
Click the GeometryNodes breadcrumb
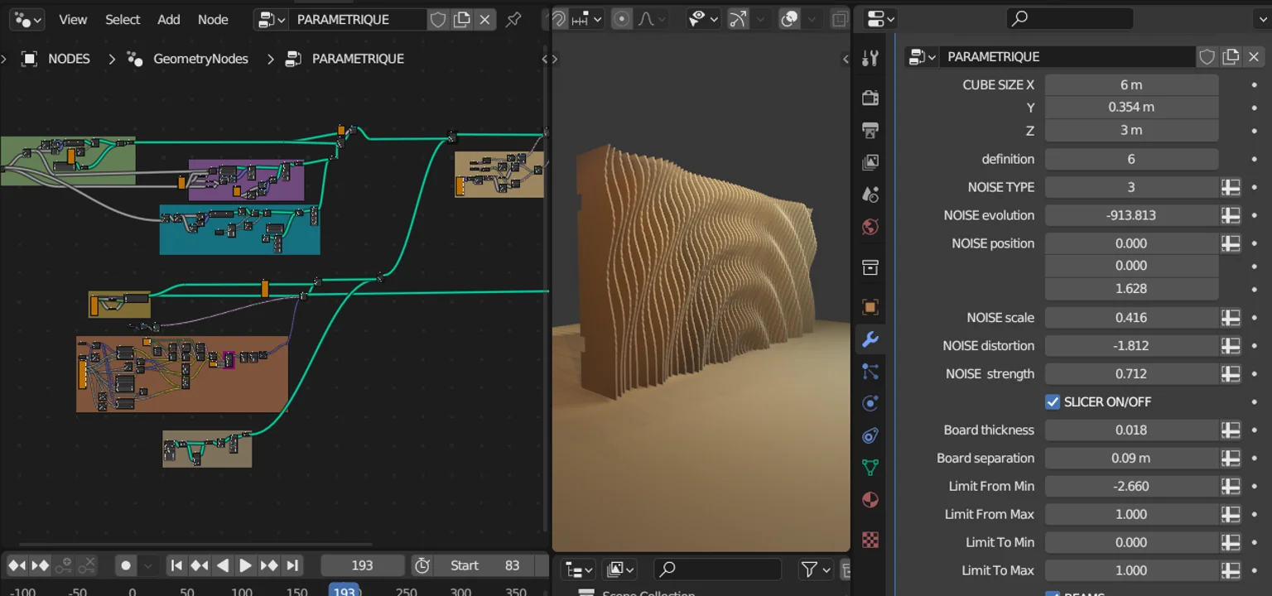pyautogui.click(x=200, y=58)
